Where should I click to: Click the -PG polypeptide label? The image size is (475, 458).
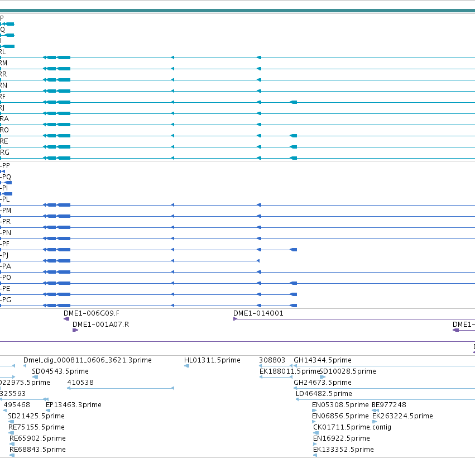6,300
